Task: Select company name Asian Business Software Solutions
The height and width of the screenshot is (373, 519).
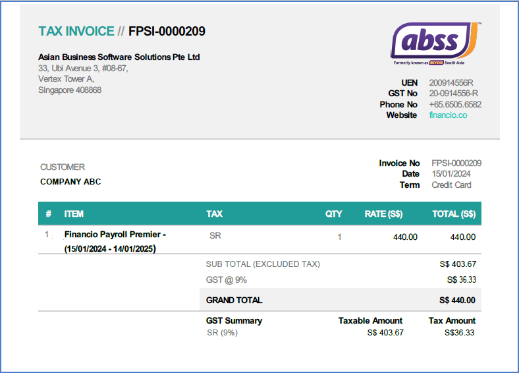Action: [x=119, y=57]
